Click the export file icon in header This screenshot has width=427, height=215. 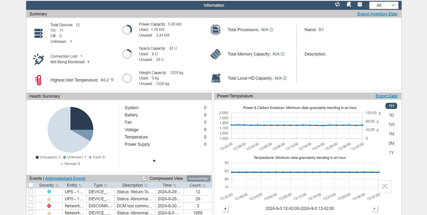pos(349,4)
